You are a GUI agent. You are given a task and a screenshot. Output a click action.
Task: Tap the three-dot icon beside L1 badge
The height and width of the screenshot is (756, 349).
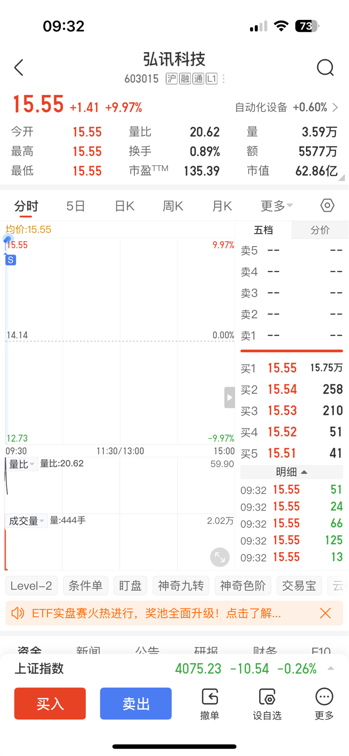pyautogui.click(x=224, y=79)
